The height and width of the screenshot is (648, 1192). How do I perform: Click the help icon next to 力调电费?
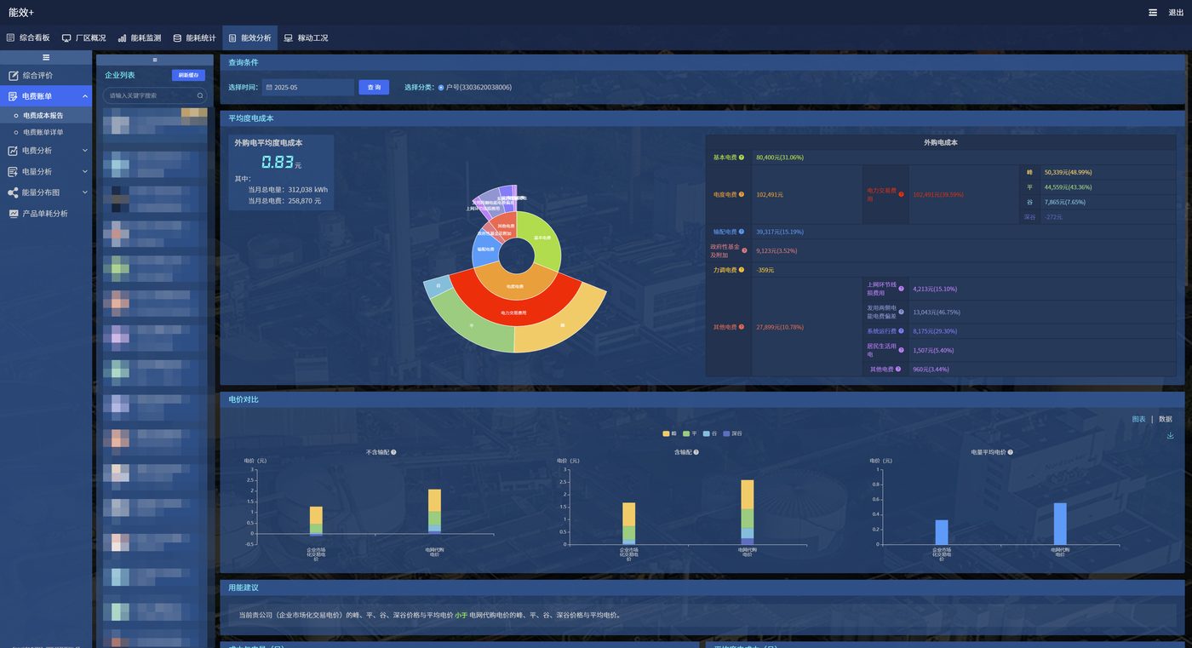tap(742, 270)
